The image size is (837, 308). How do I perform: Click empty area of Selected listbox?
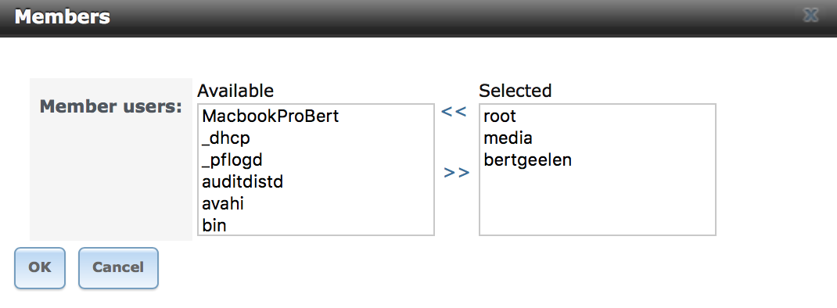pyautogui.click(x=598, y=202)
